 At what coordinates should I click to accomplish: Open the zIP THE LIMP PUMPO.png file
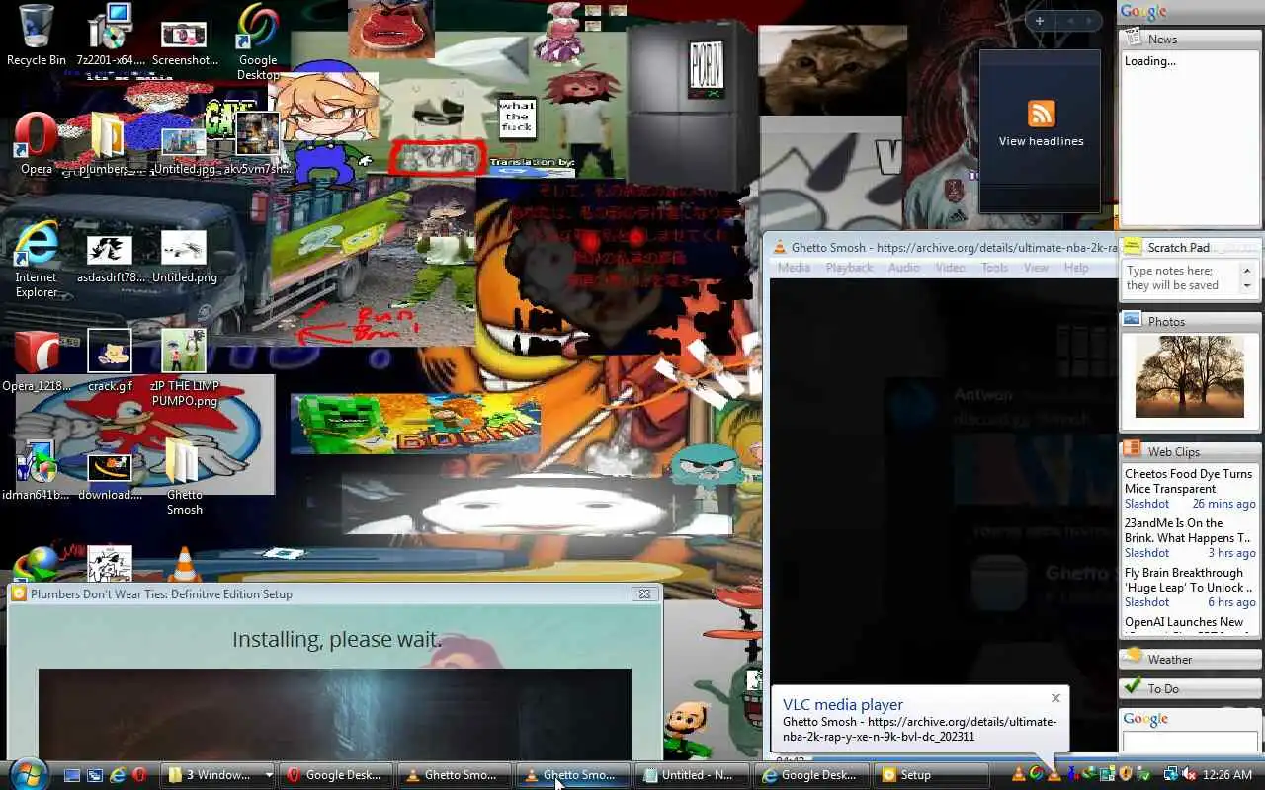click(184, 367)
